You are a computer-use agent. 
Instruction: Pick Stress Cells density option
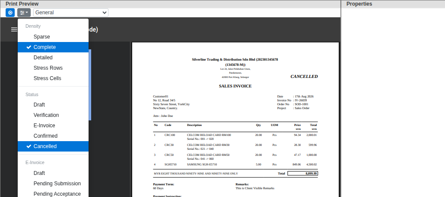click(53, 78)
